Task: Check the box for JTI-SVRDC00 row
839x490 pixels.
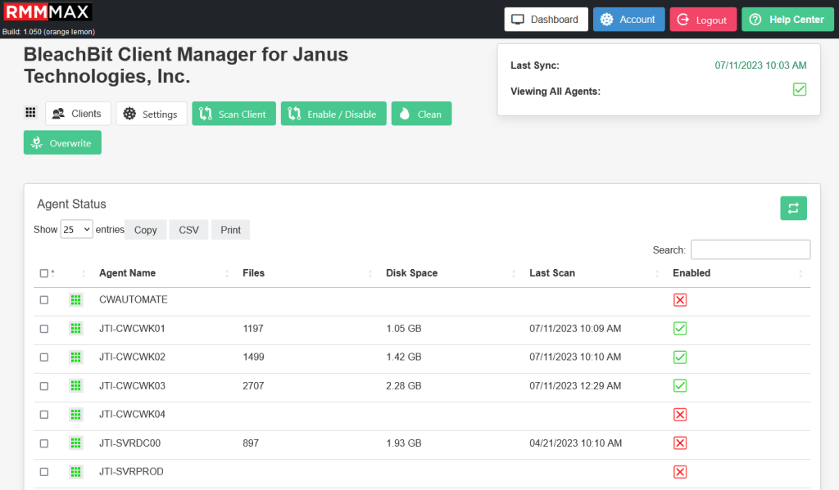Action: click(44, 443)
